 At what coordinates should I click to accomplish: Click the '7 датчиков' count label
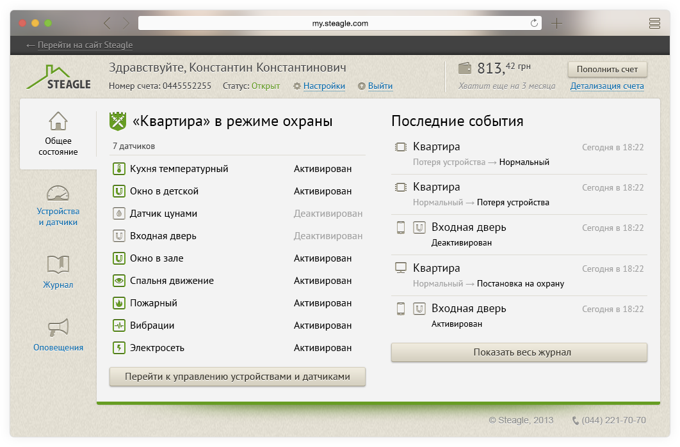point(134,146)
